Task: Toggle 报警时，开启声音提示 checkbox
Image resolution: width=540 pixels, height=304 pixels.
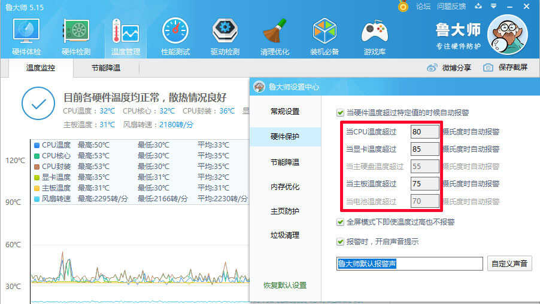Action: (x=340, y=242)
